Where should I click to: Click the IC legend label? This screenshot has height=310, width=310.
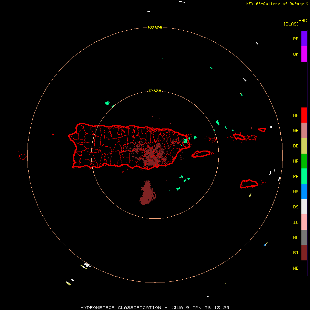pos(296,223)
